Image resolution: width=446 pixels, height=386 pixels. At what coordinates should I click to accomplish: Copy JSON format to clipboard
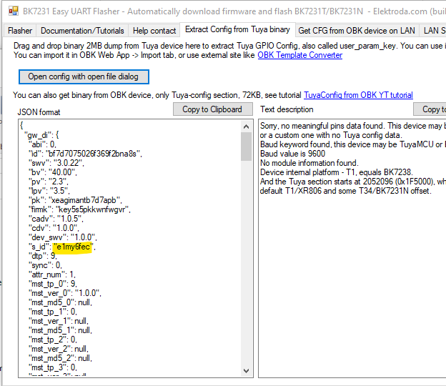point(212,109)
